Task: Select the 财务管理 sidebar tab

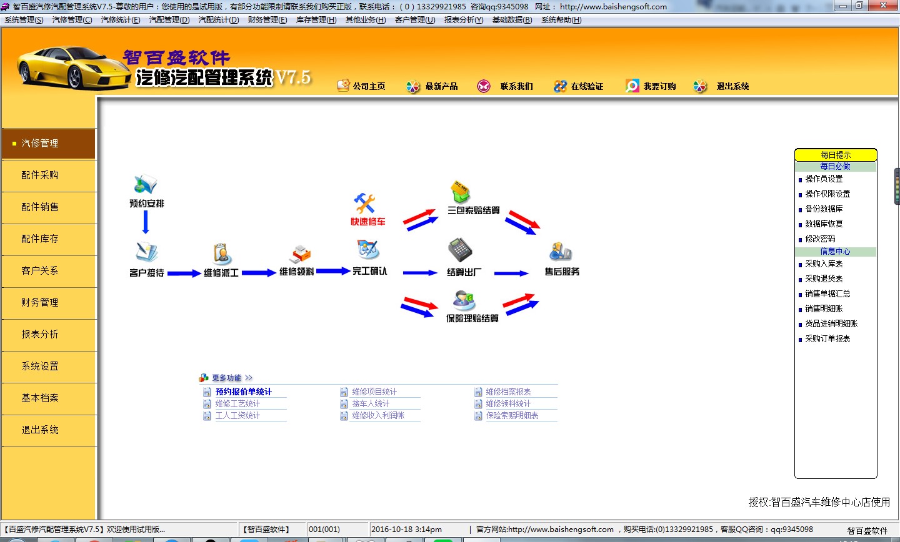Action: click(x=48, y=303)
